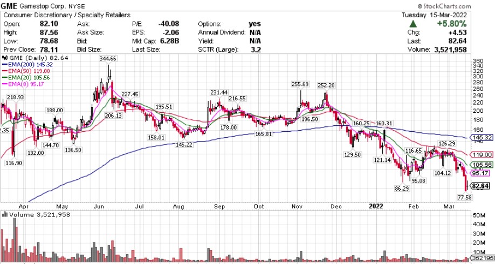
Task: Click the 116.90 low label
Action: point(14,163)
